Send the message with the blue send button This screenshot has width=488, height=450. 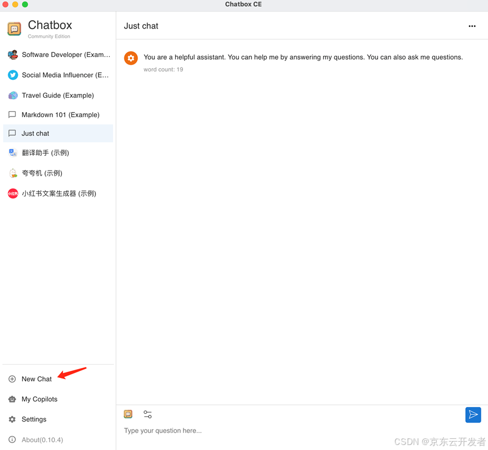(473, 414)
